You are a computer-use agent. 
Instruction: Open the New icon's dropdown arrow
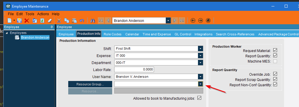coord(14,20)
